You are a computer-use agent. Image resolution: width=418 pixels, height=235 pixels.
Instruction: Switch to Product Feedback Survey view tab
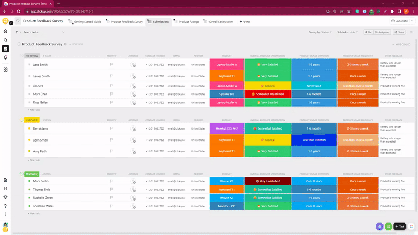click(x=124, y=22)
